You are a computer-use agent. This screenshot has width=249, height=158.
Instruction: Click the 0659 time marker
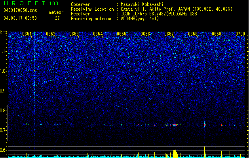(217, 34)
